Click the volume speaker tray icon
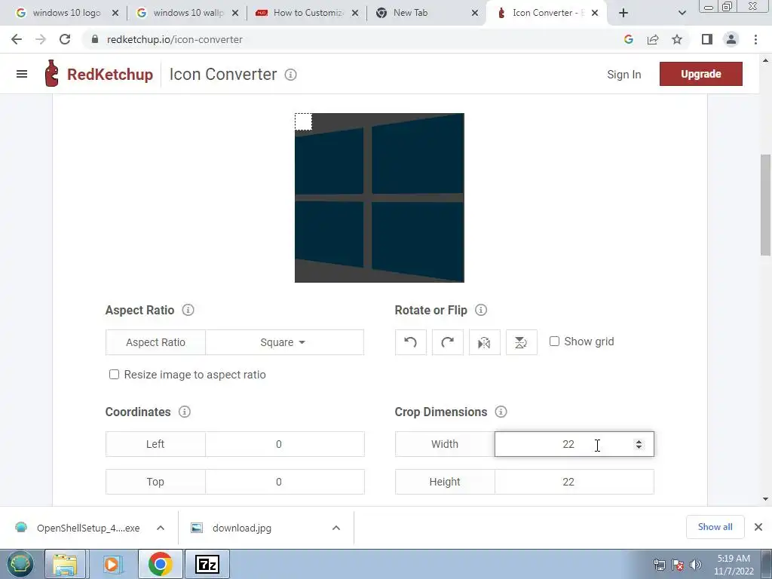Screen dimensions: 772x579 (695, 565)
